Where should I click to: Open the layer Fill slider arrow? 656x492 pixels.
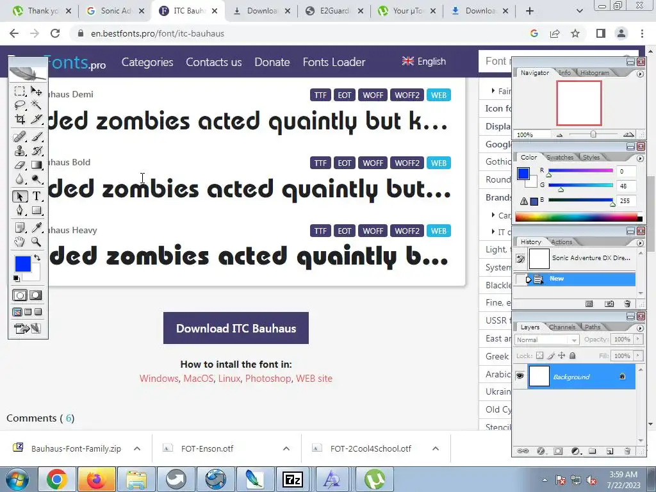637,356
